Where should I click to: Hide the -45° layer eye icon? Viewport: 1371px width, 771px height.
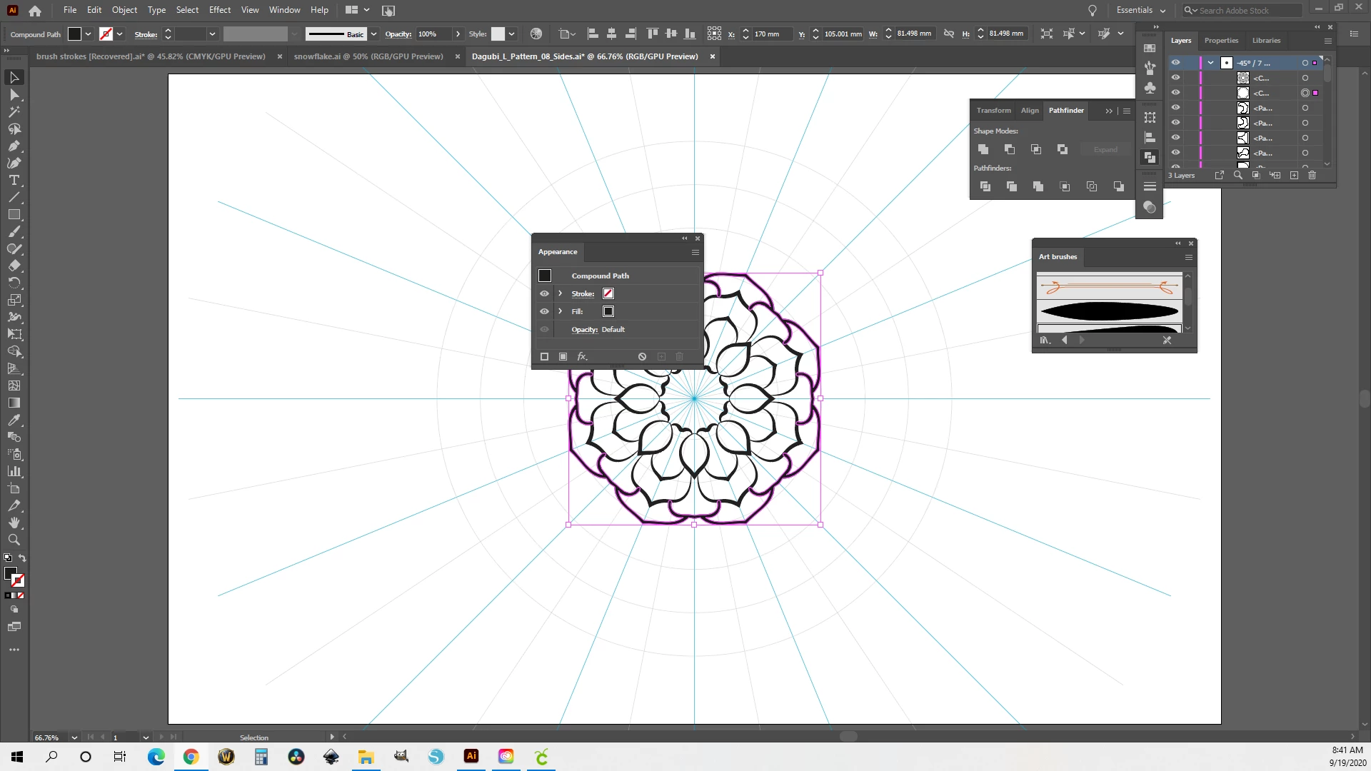(1175, 63)
